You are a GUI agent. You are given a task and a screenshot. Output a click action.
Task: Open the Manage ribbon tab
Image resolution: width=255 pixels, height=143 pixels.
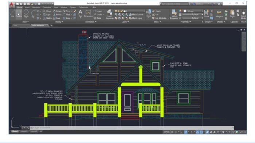pyautogui.click(x=64, y=7)
